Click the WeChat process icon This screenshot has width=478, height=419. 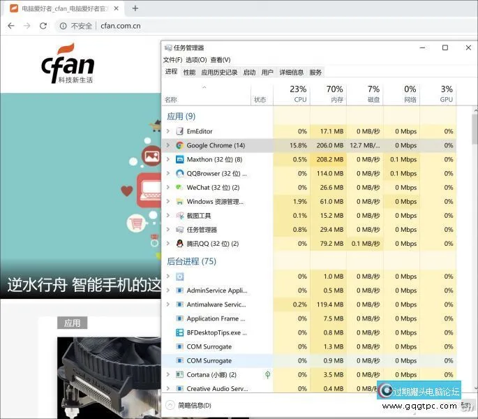[180, 188]
